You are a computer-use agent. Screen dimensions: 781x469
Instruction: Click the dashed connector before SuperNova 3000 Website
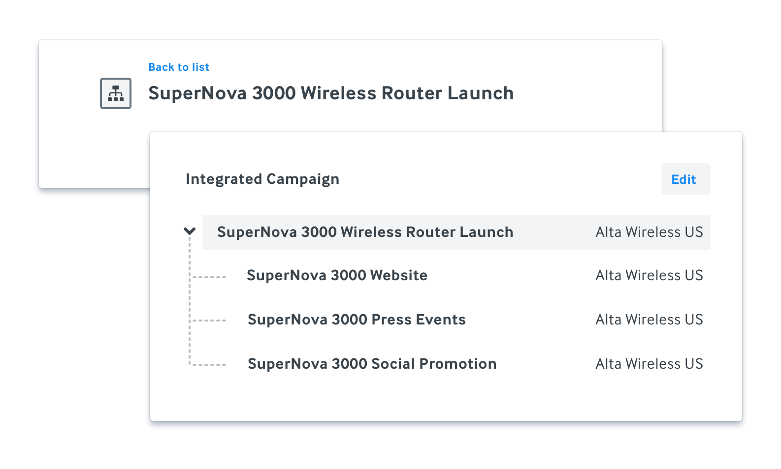tap(209, 277)
